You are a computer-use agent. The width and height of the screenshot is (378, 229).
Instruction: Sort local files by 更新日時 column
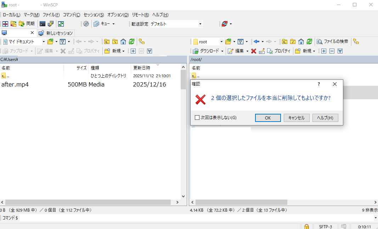pyautogui.click(x=141, y=68)
